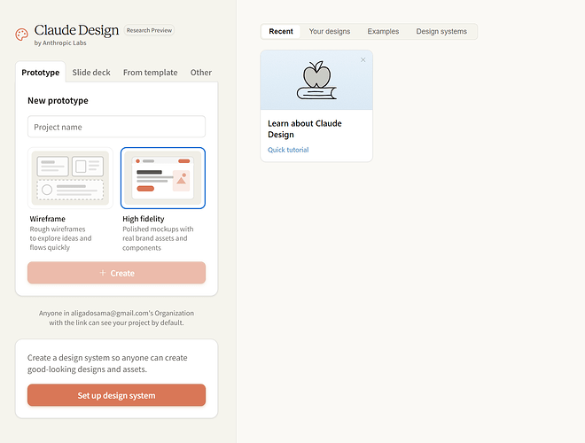Open the Design systems tab
Screen dimensions: 585x443
coord(441,31)
